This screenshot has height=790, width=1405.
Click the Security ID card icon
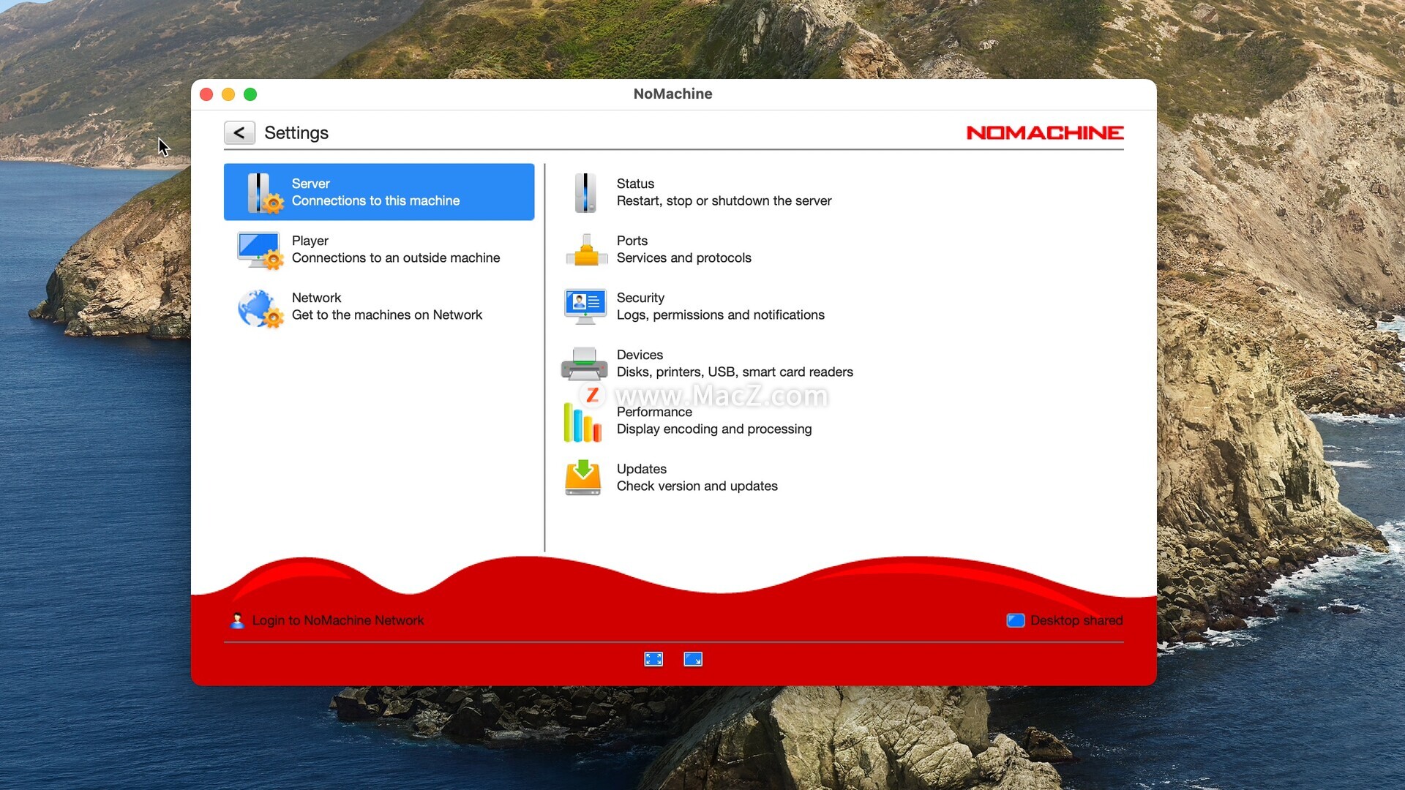point(585,306)
